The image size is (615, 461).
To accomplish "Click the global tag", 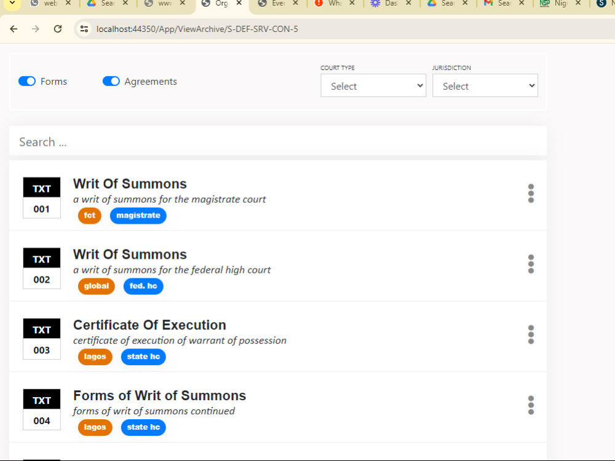I will click(96, 286).
